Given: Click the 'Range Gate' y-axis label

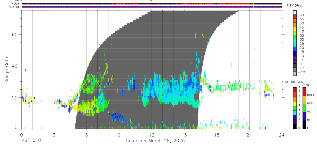Looking at the screenshot, I should pos(7,70).
